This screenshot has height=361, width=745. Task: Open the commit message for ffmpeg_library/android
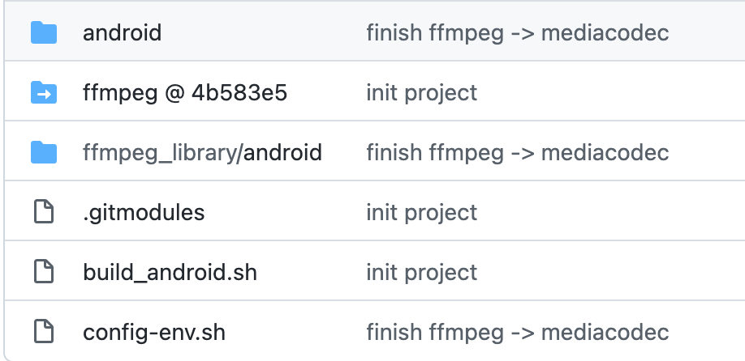[x=517, y=152]
